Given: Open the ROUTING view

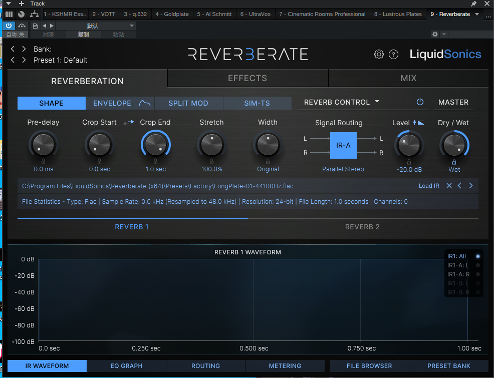Looking at the screenshot, I should pos(206,365).
